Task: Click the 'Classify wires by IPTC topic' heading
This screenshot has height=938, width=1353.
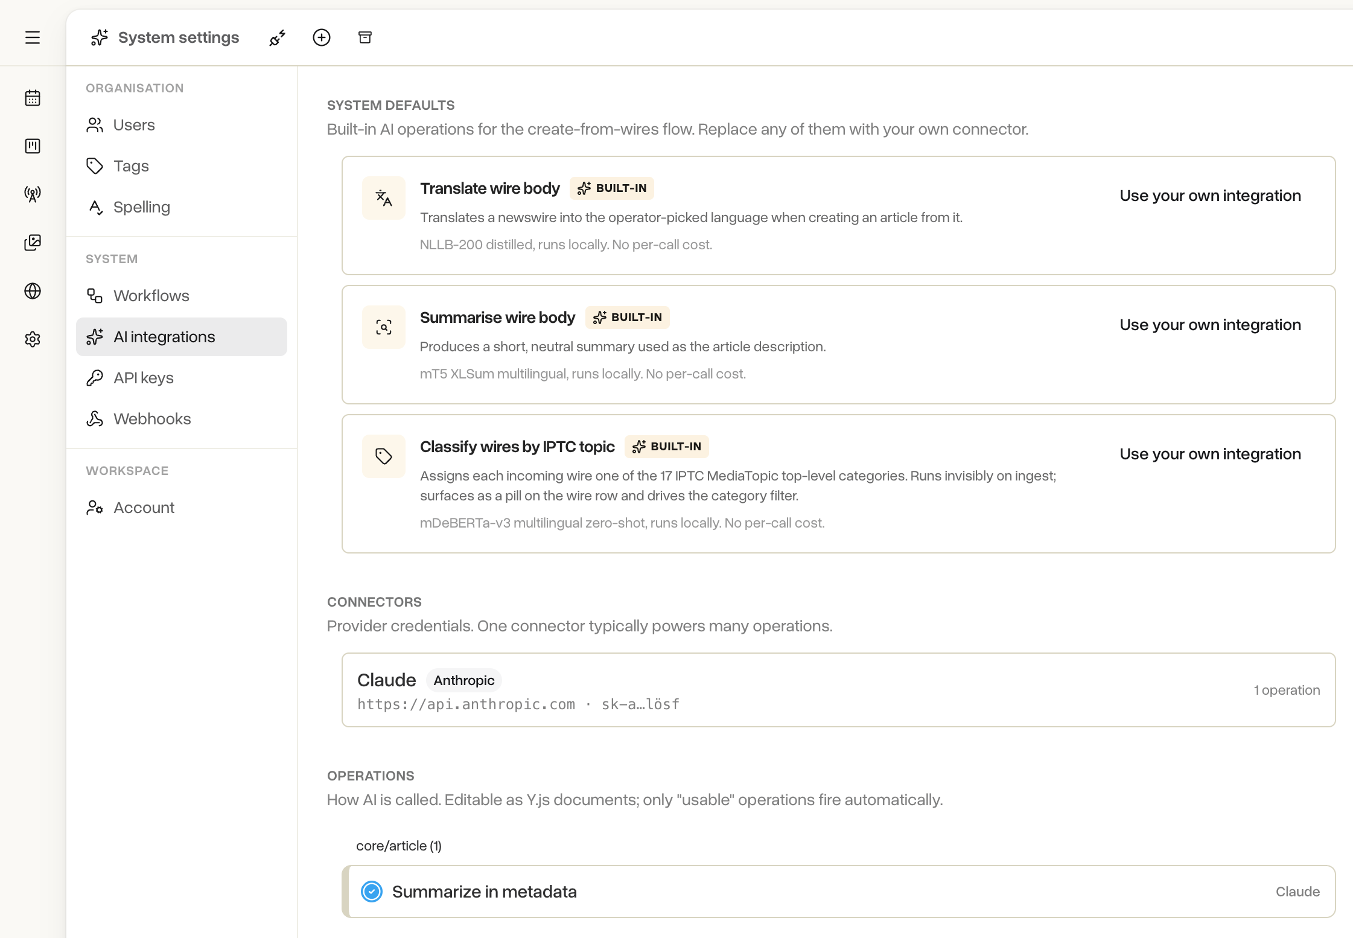Action: (517, 447)
